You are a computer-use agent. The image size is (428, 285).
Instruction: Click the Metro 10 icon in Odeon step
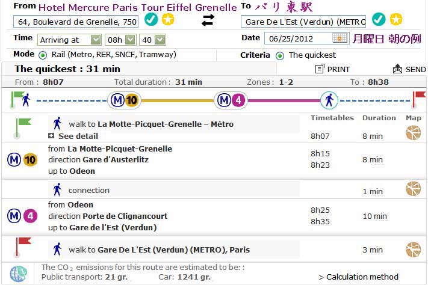pos(22,159)
